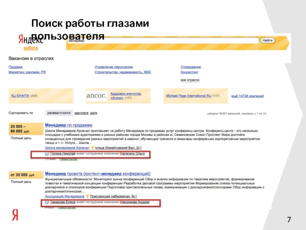Expand 'все отрасли' list
Viewport: 306px width, 230px height.
click(190, 80)
